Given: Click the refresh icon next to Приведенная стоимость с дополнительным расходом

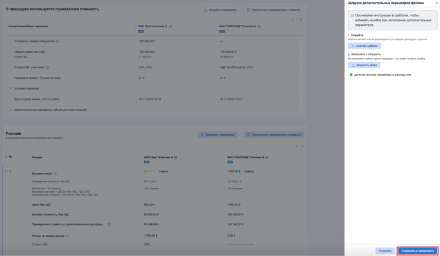Looking at the screenshot, I should [x=109, y=224].
